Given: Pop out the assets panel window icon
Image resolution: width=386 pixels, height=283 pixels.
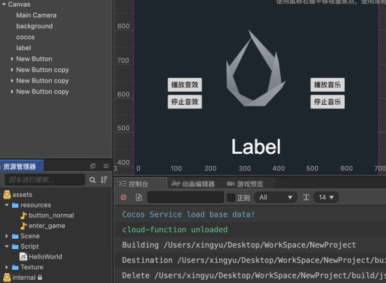Looking at the screenshot, I should pyautogui.click(x=93, y=166).
